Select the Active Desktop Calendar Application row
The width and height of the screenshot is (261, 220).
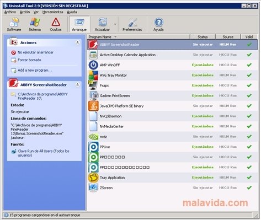[173, 55]
